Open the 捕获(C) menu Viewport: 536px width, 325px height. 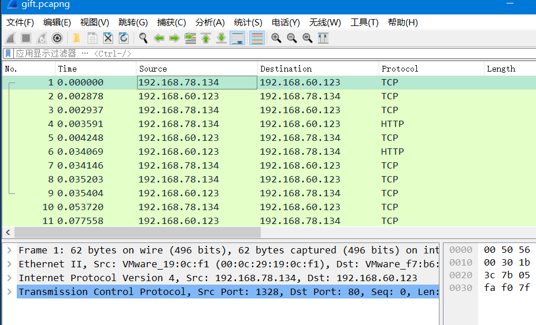(x=171, y=23)
